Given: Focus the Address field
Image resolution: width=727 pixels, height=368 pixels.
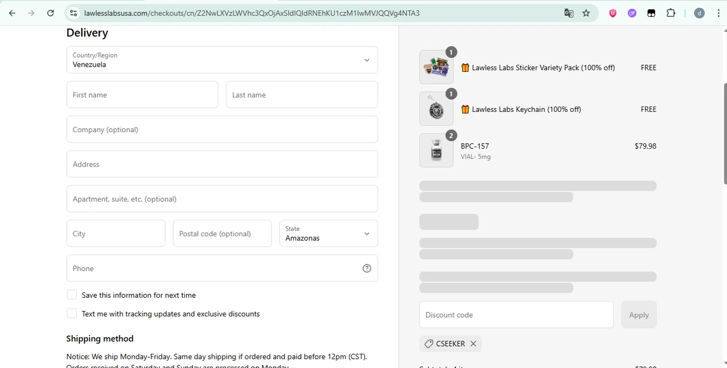Looking at the screenshot, I should click(x=222, y=164).
